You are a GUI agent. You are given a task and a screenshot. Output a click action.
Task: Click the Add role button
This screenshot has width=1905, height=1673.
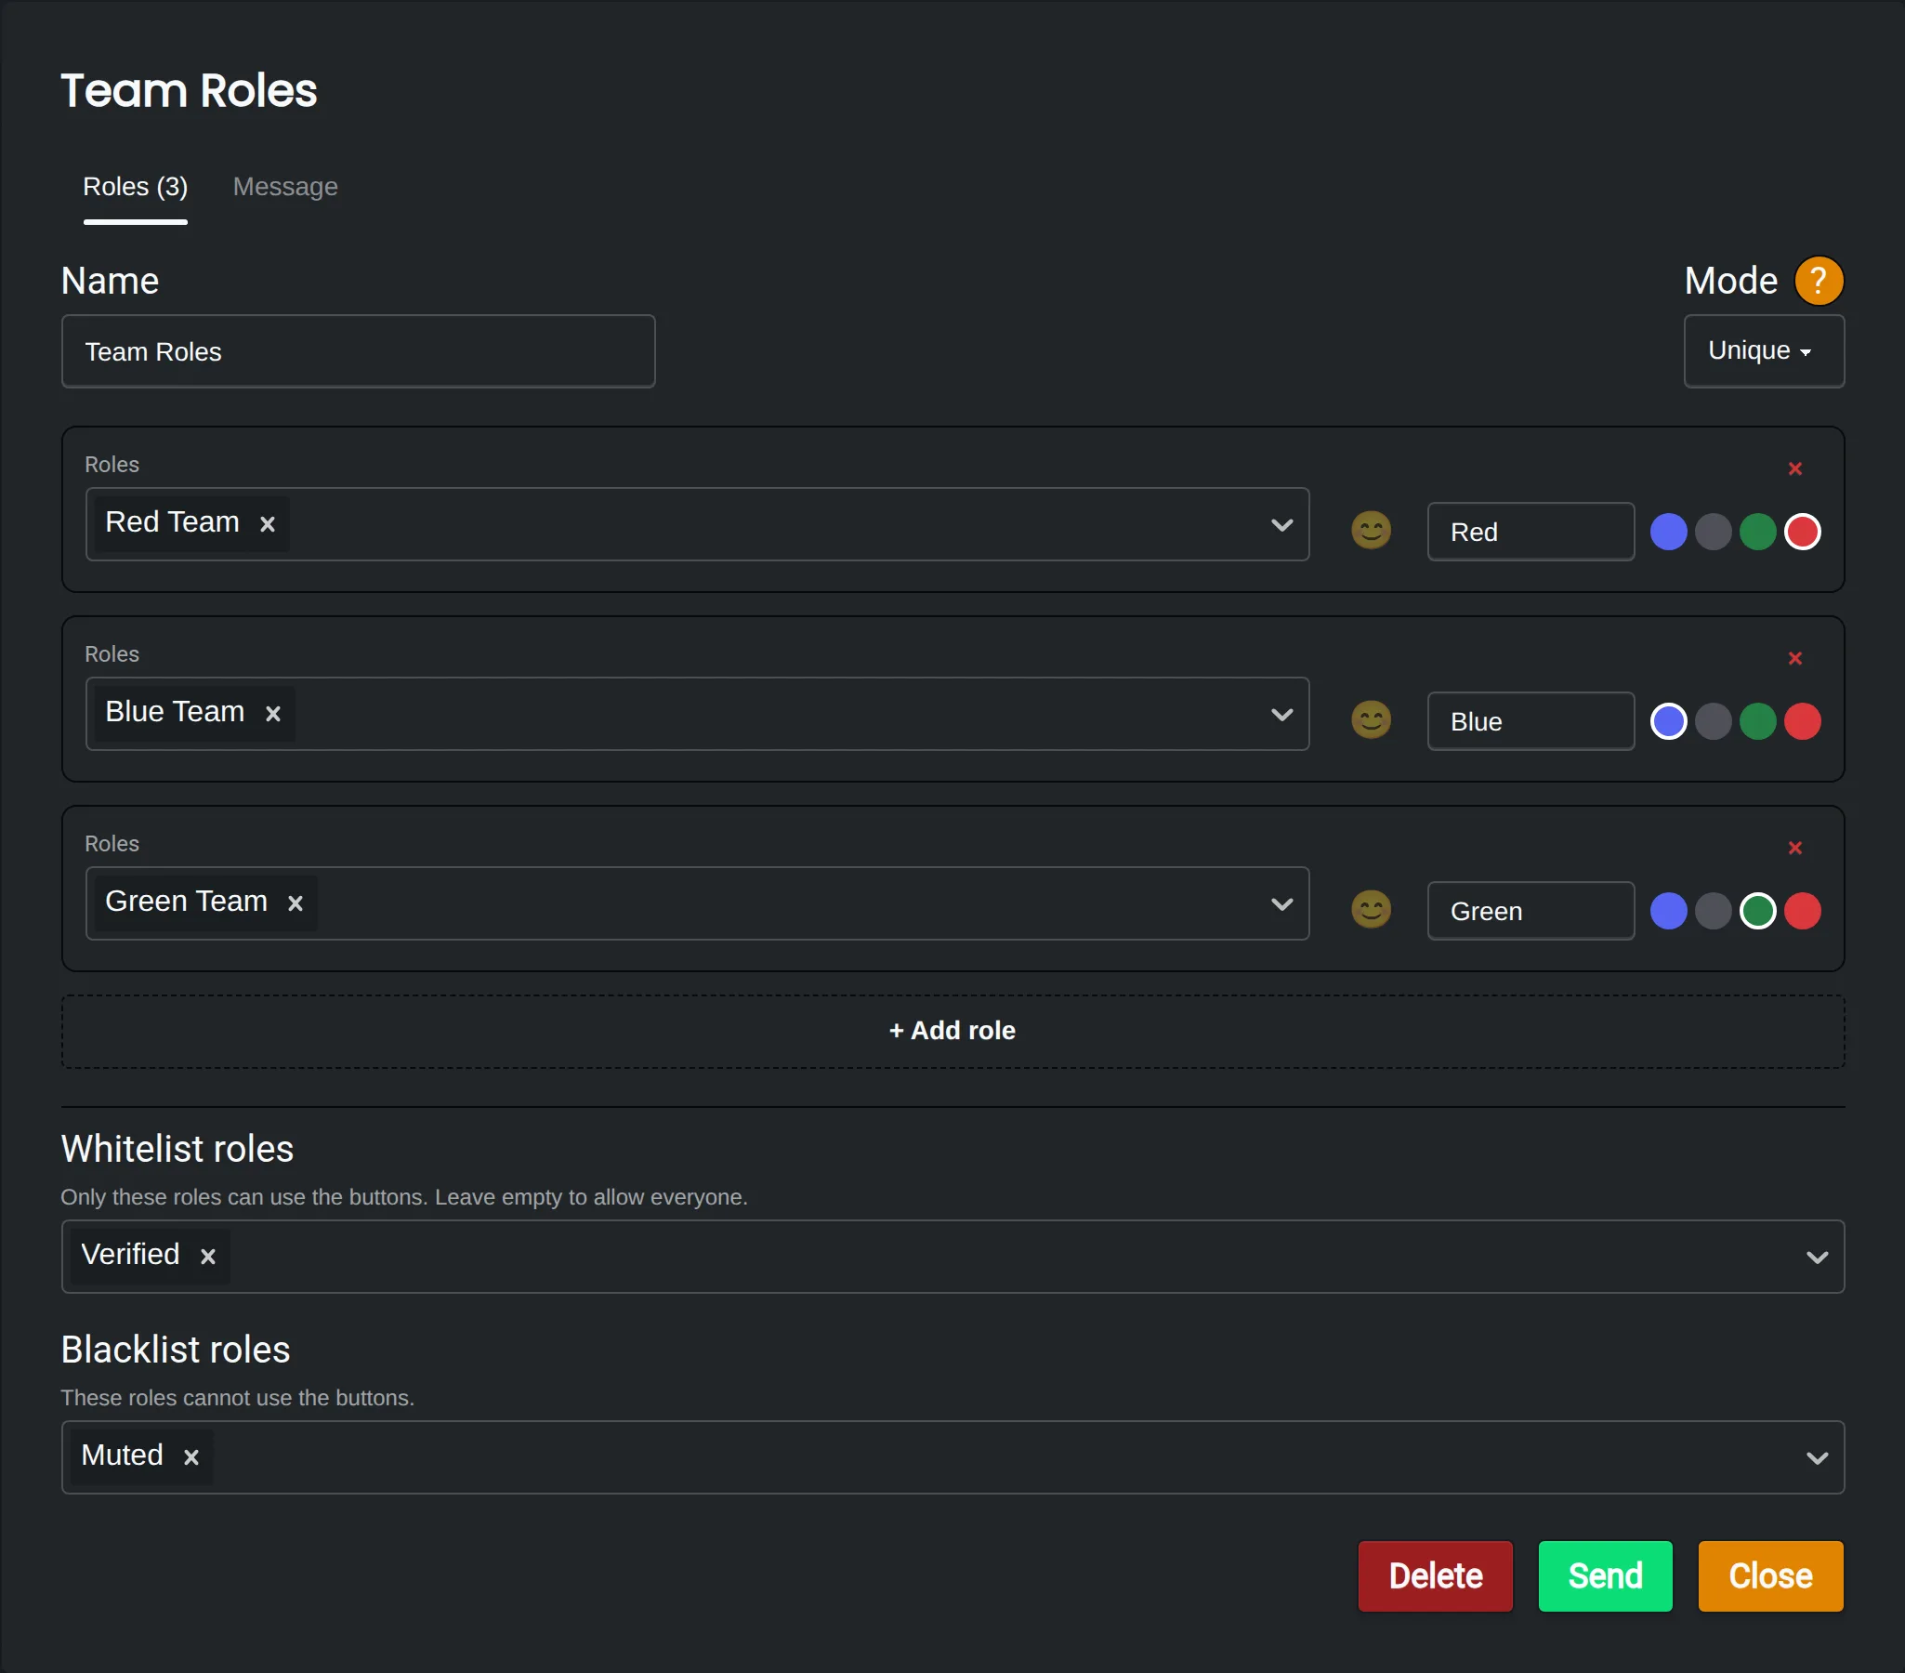coord(952,1031)
